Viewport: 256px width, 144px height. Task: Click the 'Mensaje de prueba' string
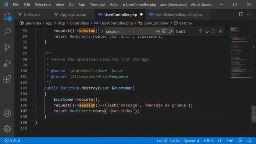166,105
